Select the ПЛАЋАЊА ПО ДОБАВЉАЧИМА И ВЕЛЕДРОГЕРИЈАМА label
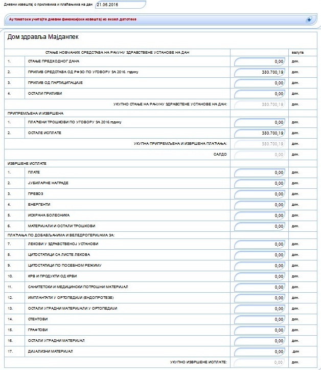 pyautogui.click(x=61, y=235)
